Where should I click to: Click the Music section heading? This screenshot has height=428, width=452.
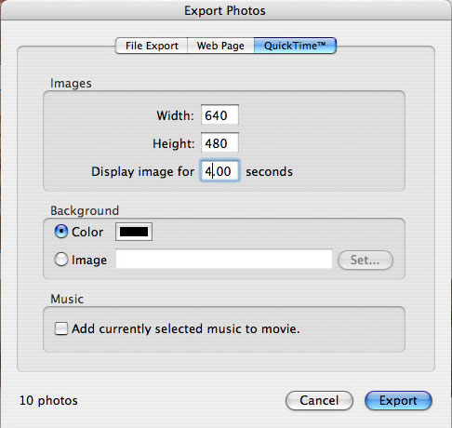(67, 299)
